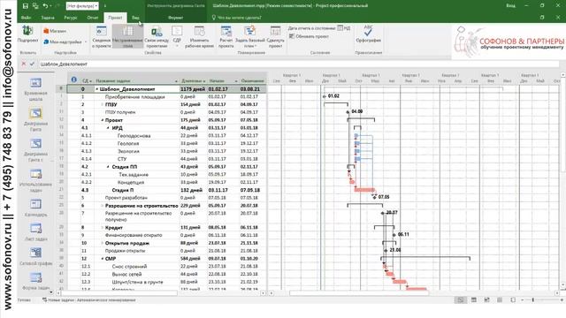Select the Геология task name cell
The height and width of the screenshot is (318, 566).
coord(137,143)
